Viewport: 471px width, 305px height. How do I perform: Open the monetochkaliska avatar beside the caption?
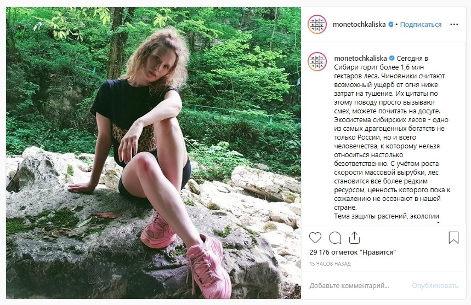point(317,61)
